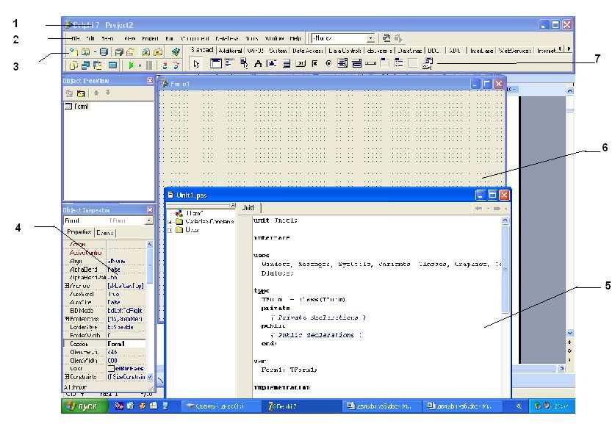Click the Pause debug icon
Image resolution: width=615 pixels, height=424 pixels.
(149, 65)
